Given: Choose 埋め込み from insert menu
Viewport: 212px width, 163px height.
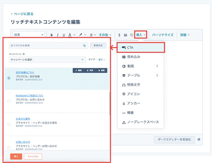Looking at the screenshot, I should (141, 57).
